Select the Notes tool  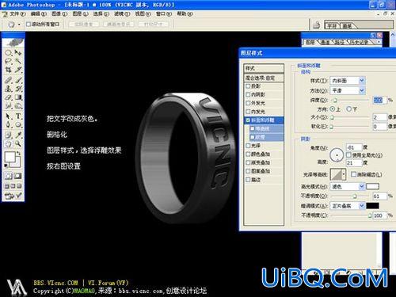(x=9, y=135)
